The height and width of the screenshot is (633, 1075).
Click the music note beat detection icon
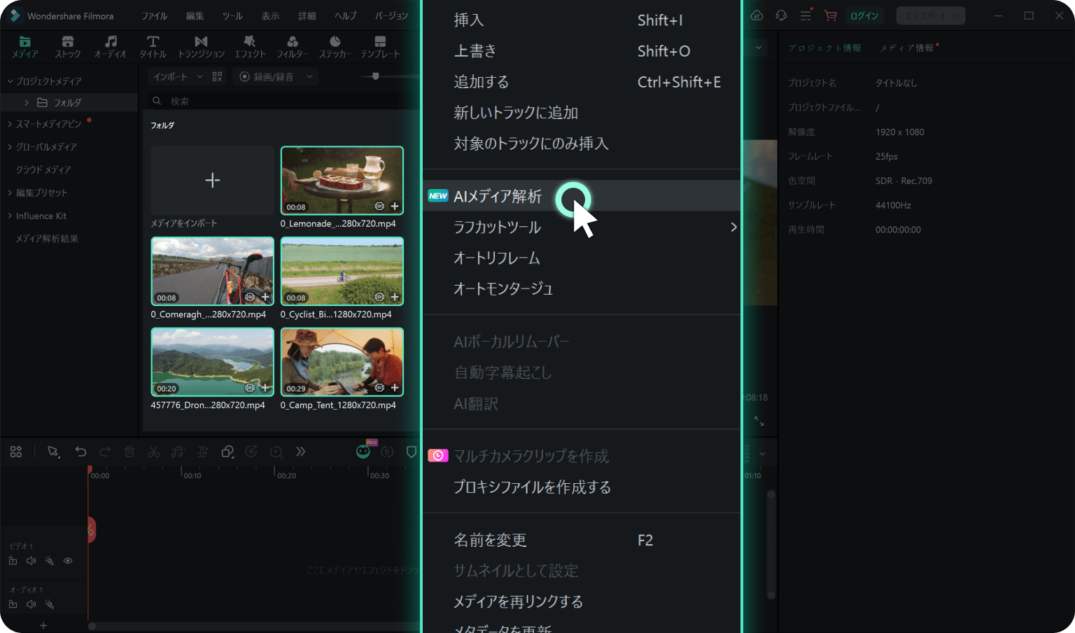(x=178, y=452)
